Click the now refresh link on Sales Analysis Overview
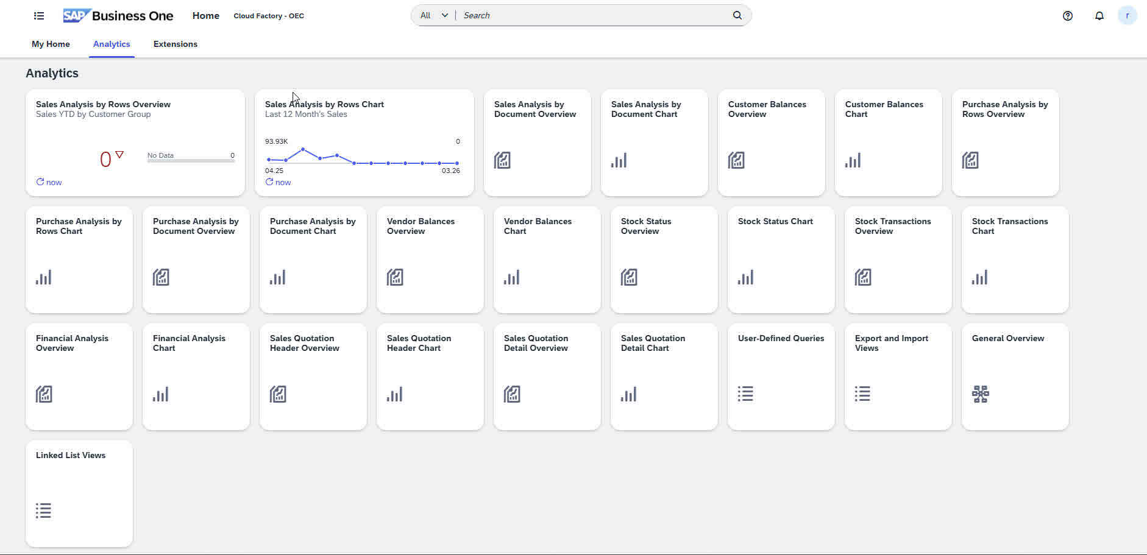The height and width of the screenshot is (555, 1147). tap(49, 182)
